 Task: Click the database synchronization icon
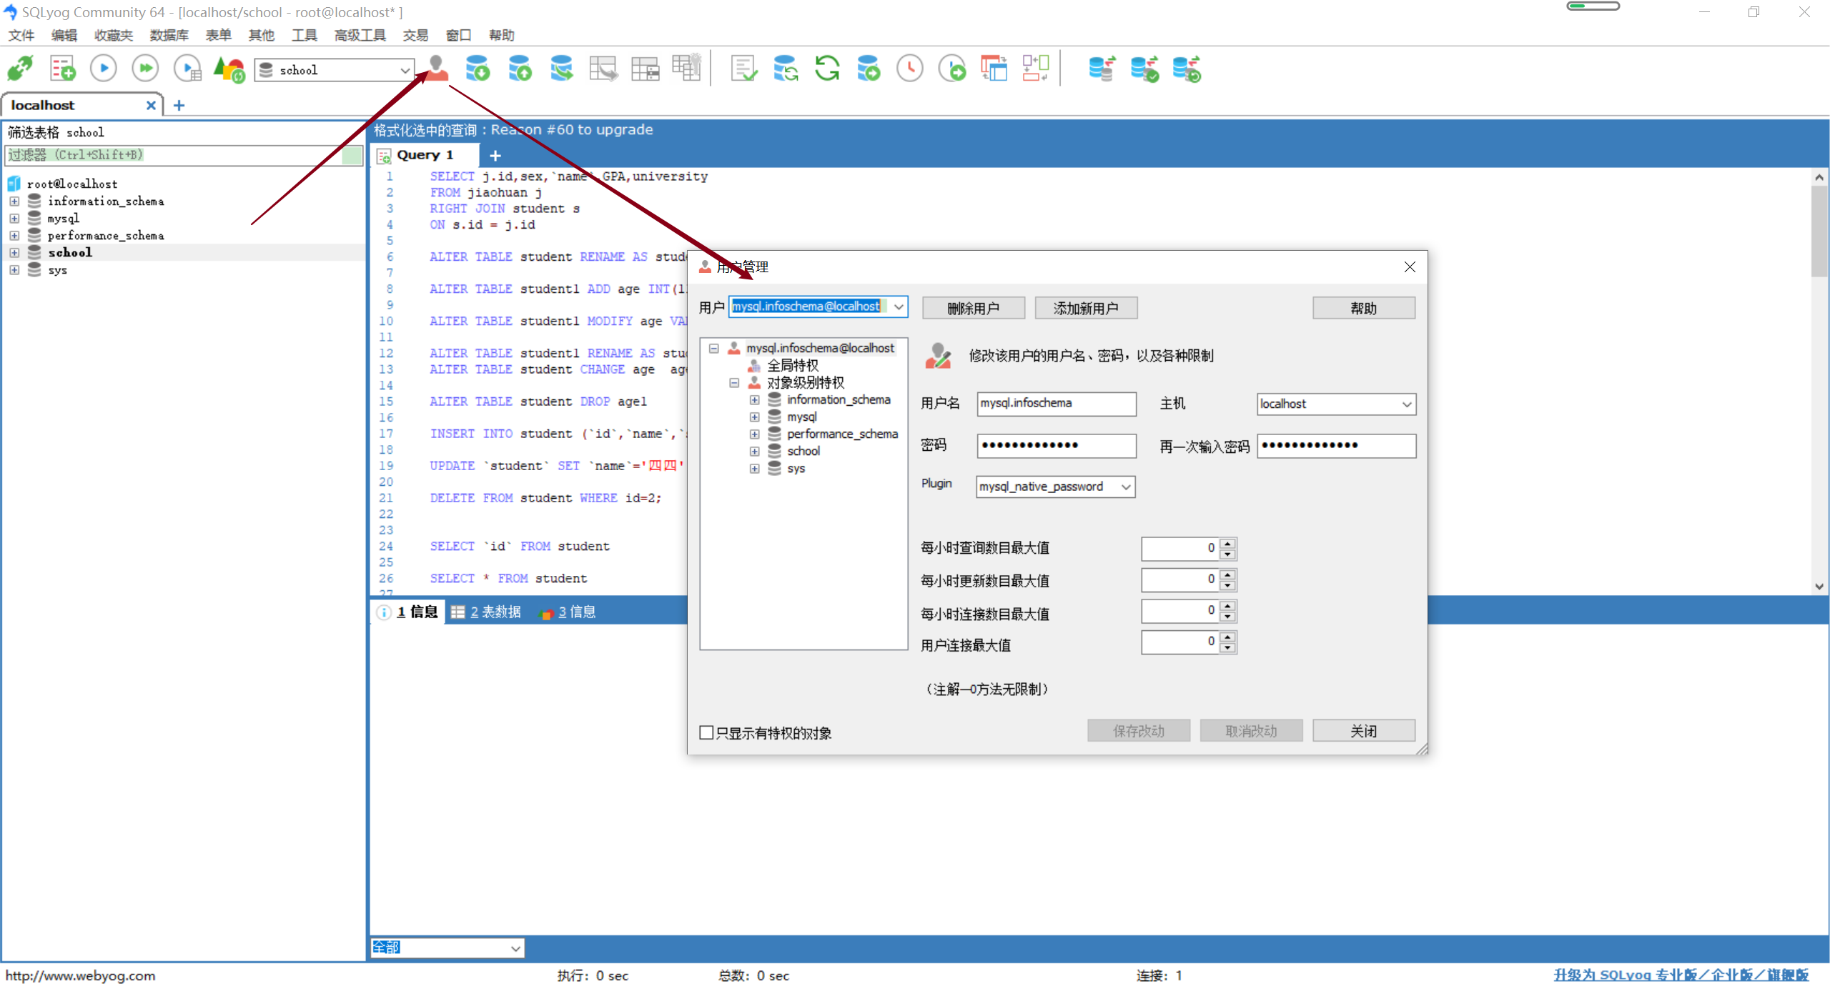[786, 69]
